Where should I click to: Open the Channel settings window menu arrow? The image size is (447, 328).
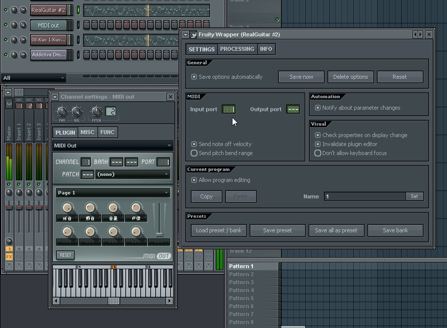(55, 97)
